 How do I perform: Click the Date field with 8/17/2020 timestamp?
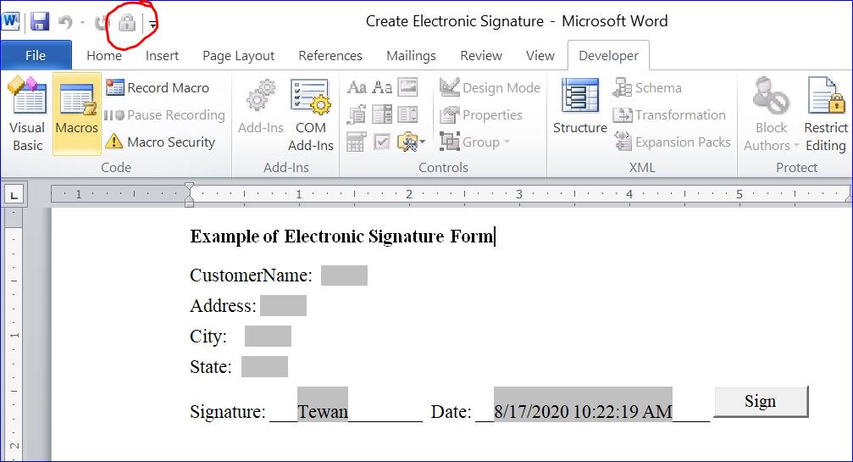[x=583, y=404]
